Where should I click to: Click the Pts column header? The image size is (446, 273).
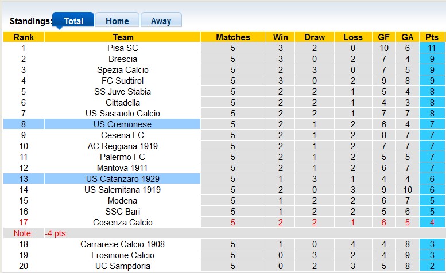click(x=432, y=37)
